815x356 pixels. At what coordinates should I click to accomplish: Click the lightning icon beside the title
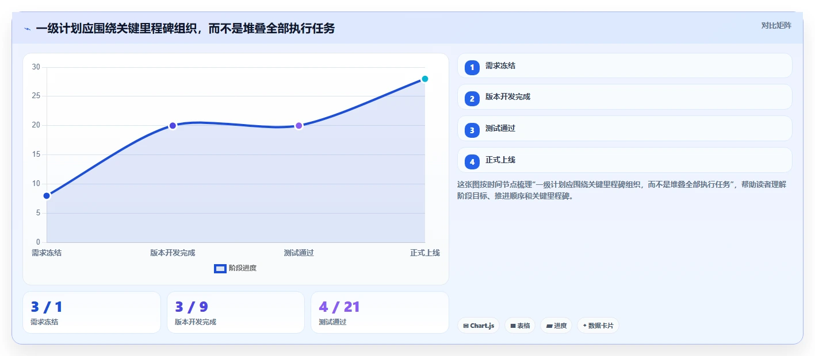point(27,28)
